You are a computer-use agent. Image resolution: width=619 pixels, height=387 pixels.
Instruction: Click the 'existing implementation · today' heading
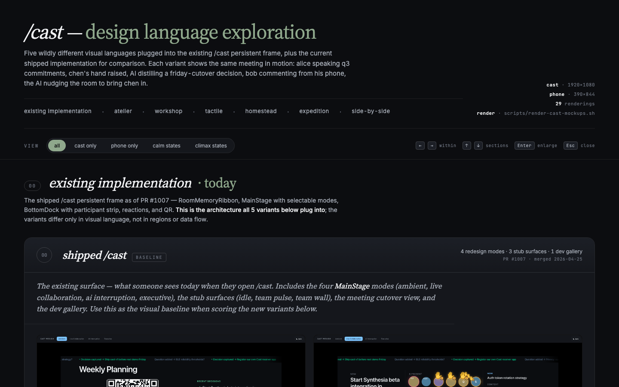(x=143, y=183)
